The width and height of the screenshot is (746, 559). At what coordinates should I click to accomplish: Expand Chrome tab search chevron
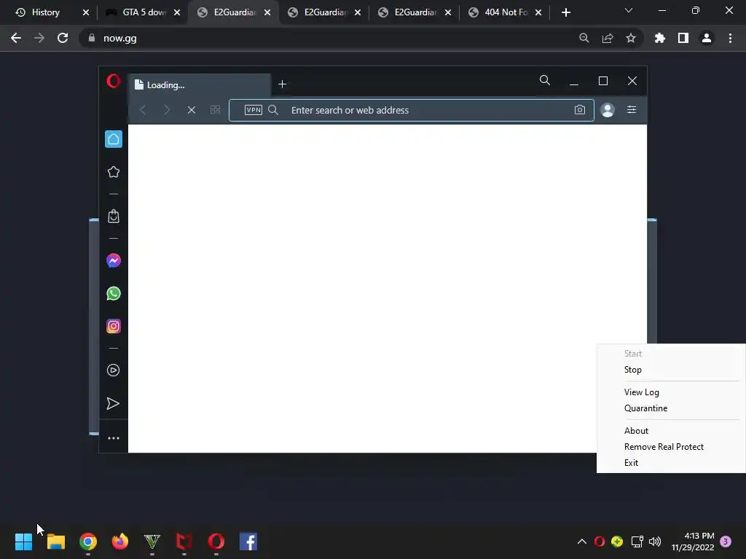click(x=629, y=10)
